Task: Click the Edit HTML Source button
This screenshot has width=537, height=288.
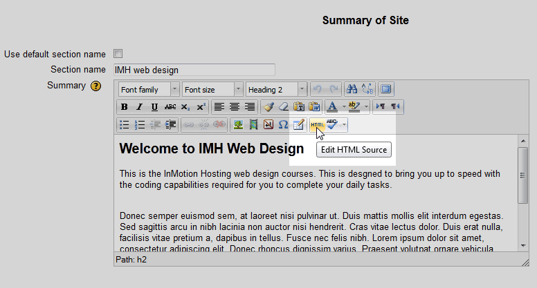Action: click(317, 125)
